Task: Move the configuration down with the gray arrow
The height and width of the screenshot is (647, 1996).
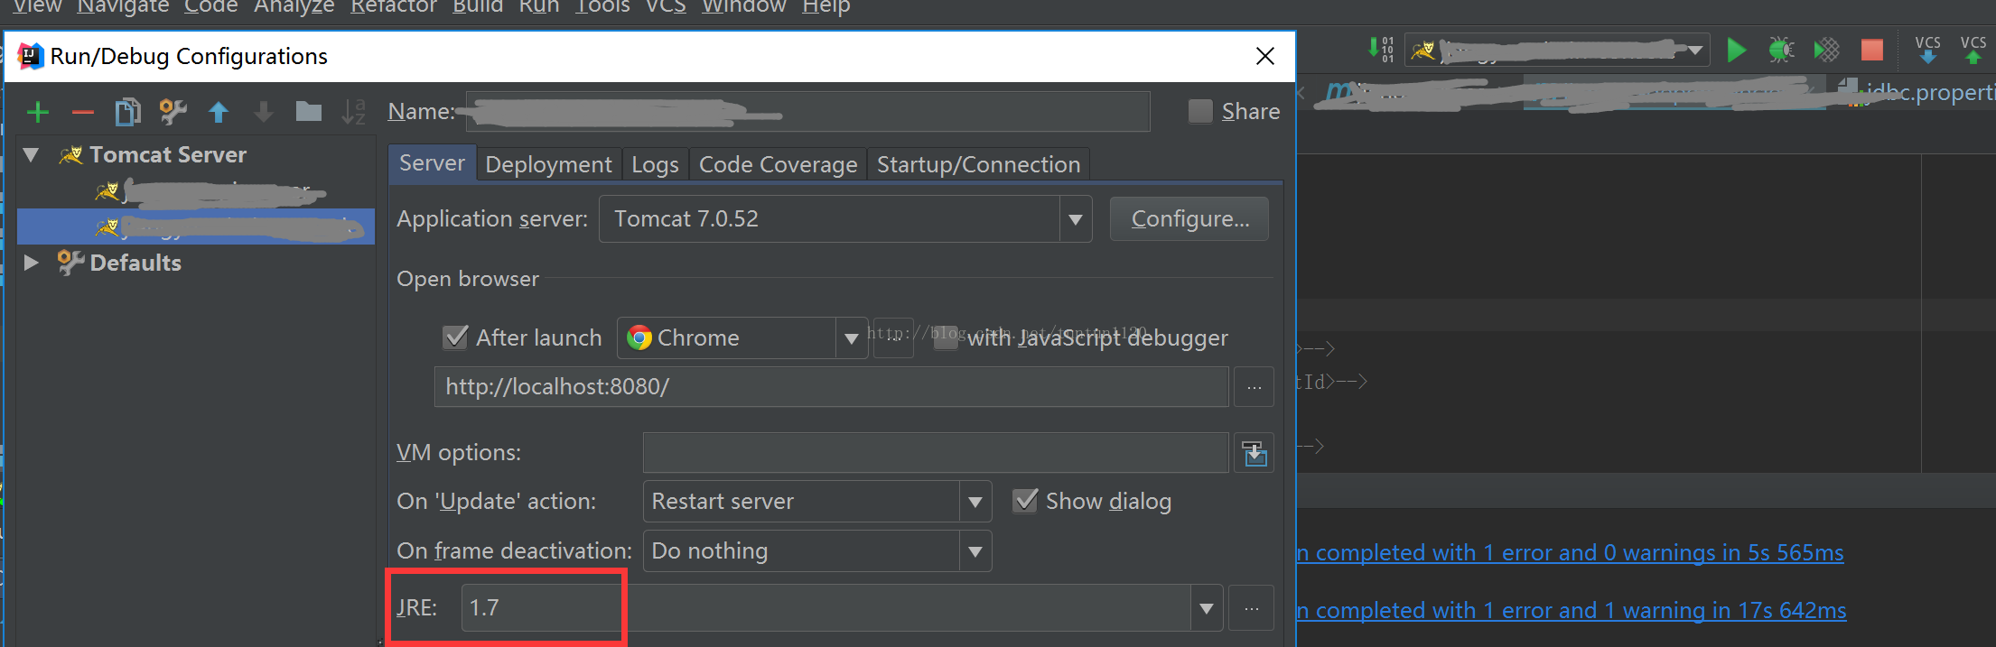Action: [263, 112]
